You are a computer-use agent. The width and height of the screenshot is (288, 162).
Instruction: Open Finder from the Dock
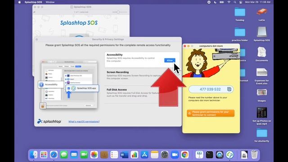point(34,155)
